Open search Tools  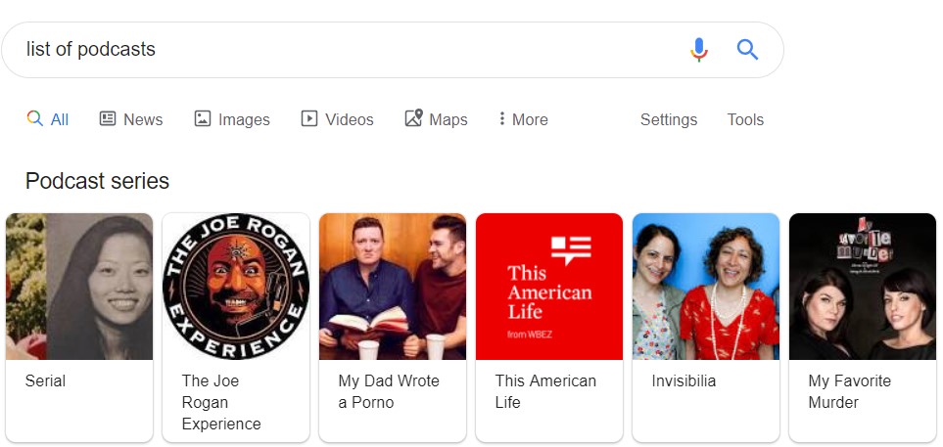(745, 119)
